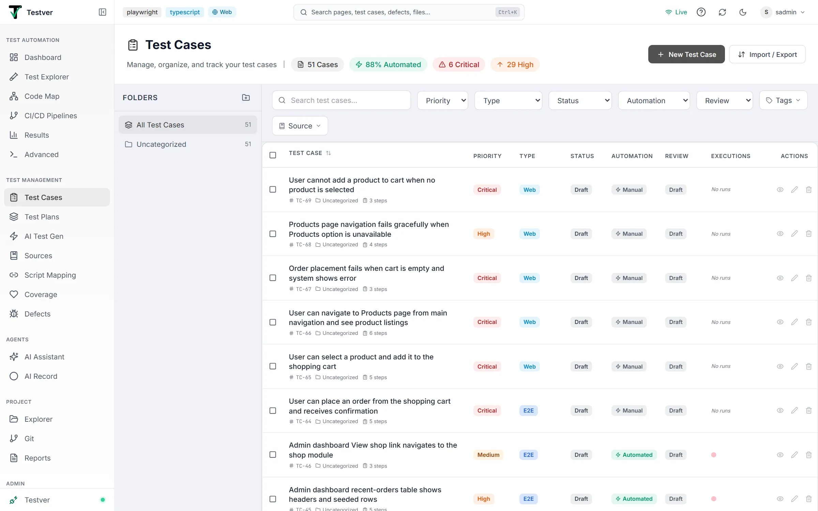Open the Status filter dropdown
The width and height of the screenshot is (818, 511).
coord(580,100)
